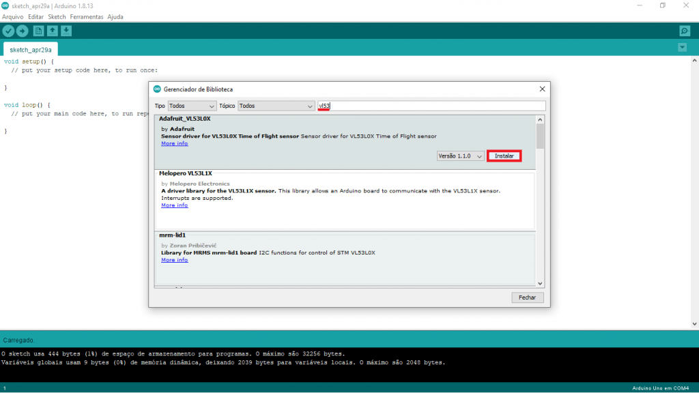Click the Upload arrow icon

coord(22,31)
